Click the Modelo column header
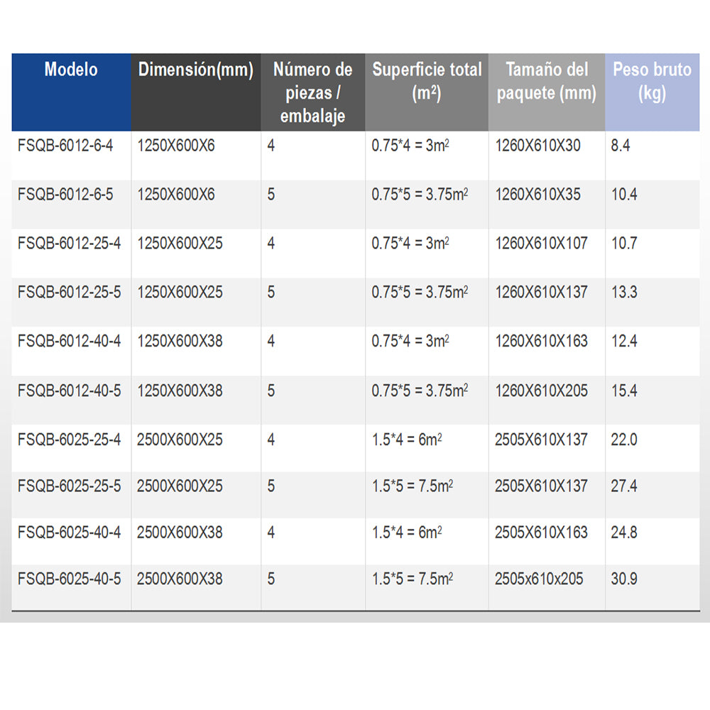This screenshot has height=710, width=710. [71, 70]
